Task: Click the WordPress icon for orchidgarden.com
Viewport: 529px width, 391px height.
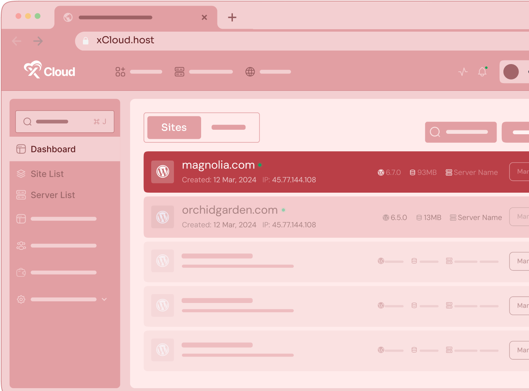Action: [x=163, y=217]
